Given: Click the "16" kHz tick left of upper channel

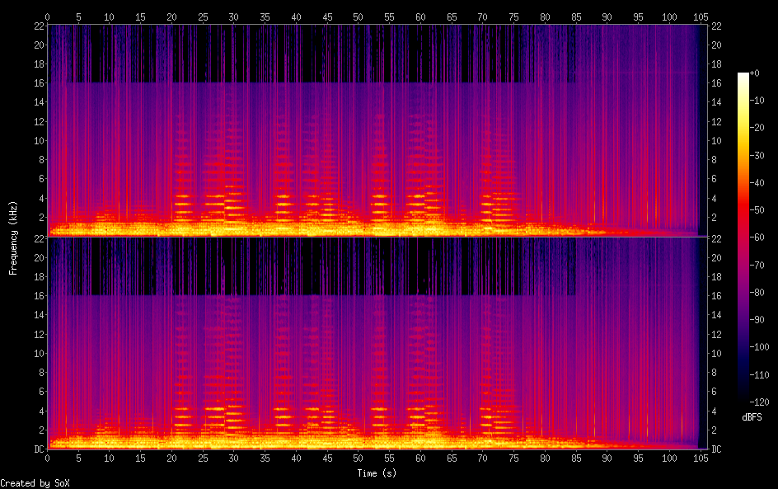Looking at the screenshot, I should coord(40,83).
